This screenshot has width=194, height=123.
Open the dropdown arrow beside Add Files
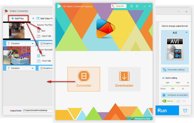(33, 18)
